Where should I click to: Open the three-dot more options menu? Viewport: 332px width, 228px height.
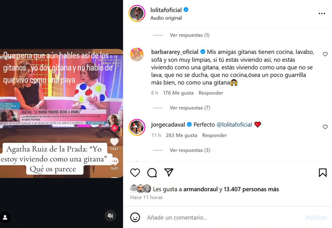point(322,14)
